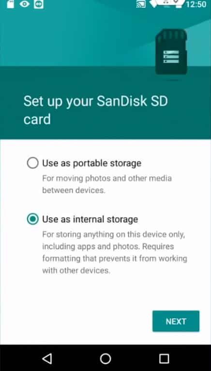Select the 'Use as portable storage' radio button
This screenshot has height=371, width=211.
[32, 163]
